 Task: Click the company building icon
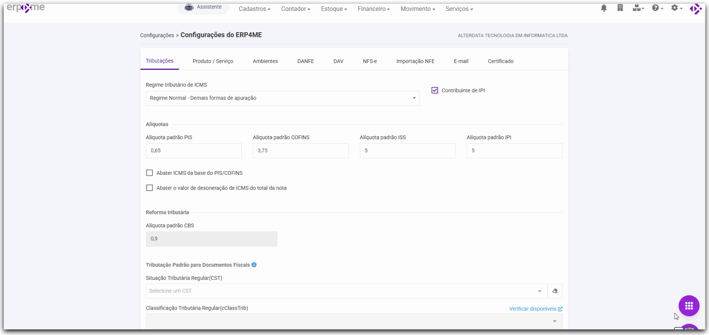pos(620,8)
